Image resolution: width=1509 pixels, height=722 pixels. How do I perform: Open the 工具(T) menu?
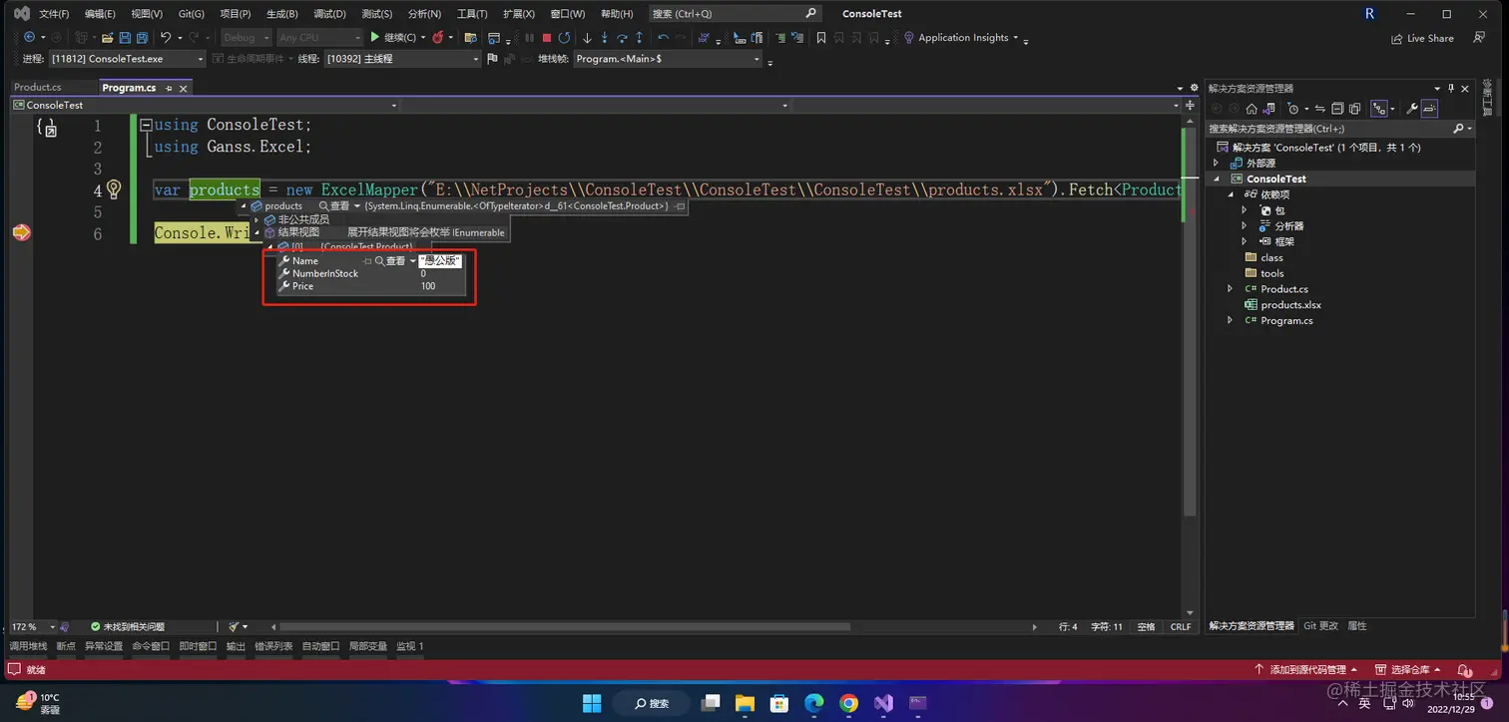click(471, 14)
